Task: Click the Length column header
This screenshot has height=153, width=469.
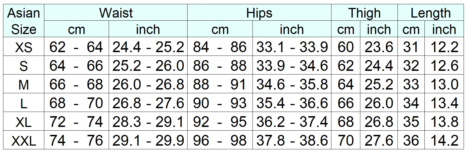Action: (430, 13)
